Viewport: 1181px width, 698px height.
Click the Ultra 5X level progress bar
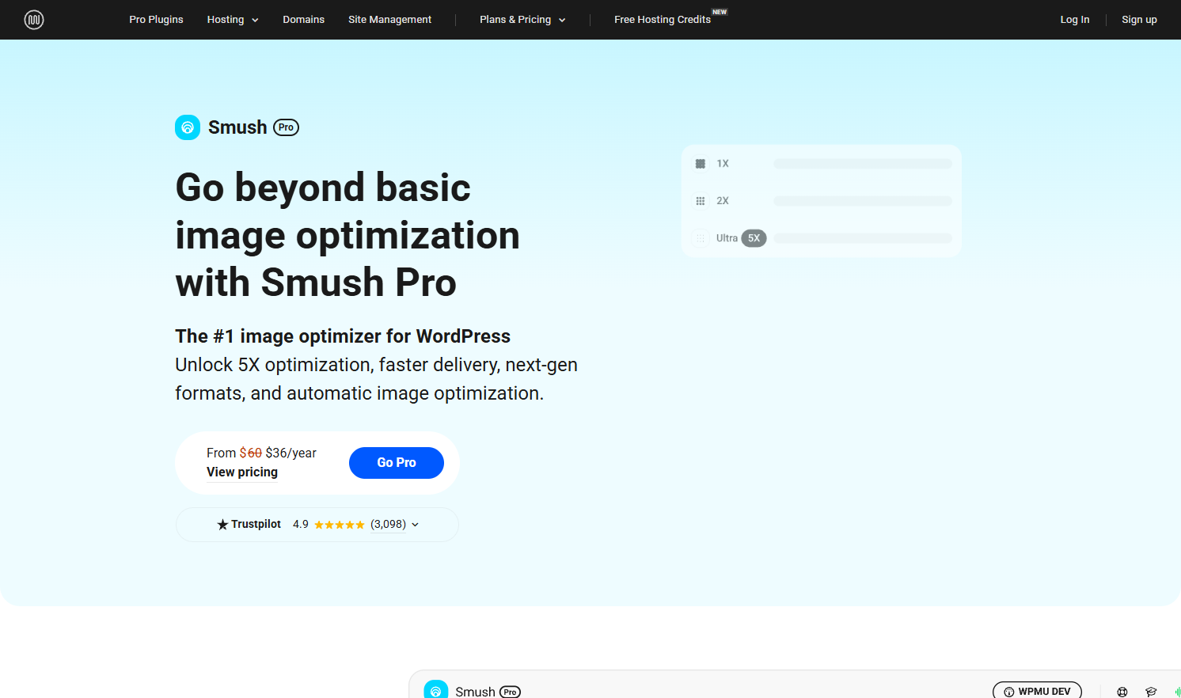click(x=863, y=238)
